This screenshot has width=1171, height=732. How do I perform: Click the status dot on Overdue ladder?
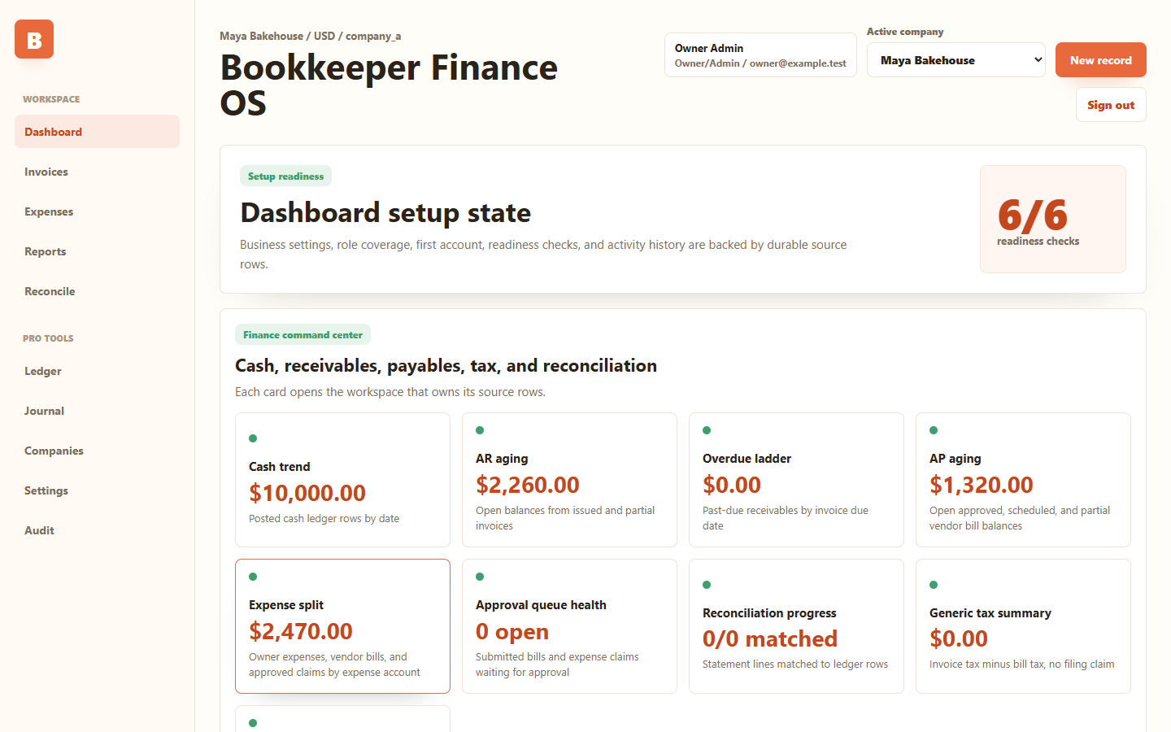[707, 430]
